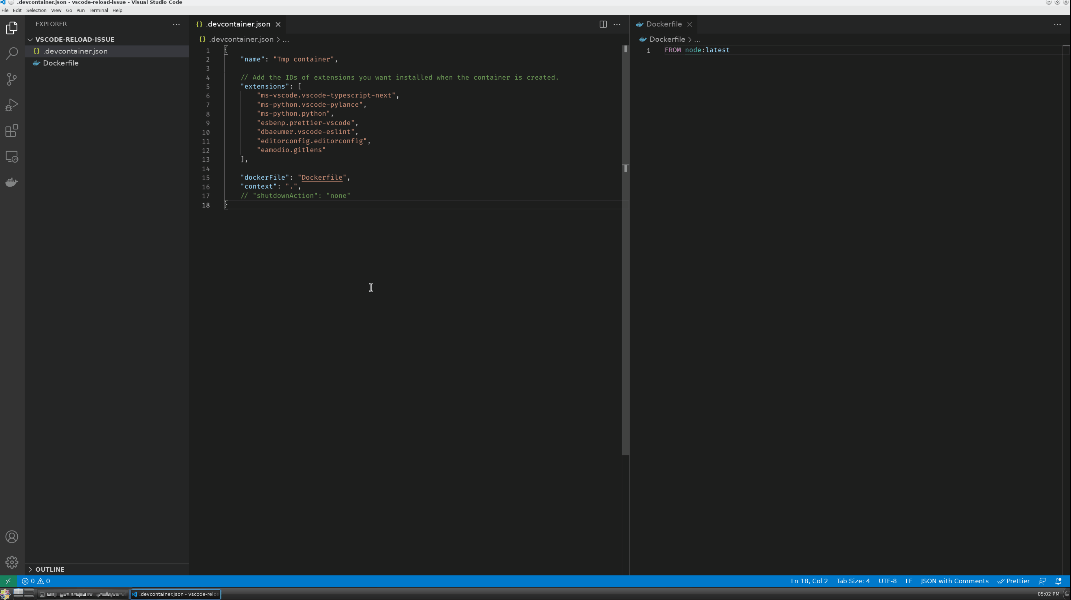Open Dockerfile in the explorer tree
Viewport: 1071px width, 600px height.
(x=61, y=63)
